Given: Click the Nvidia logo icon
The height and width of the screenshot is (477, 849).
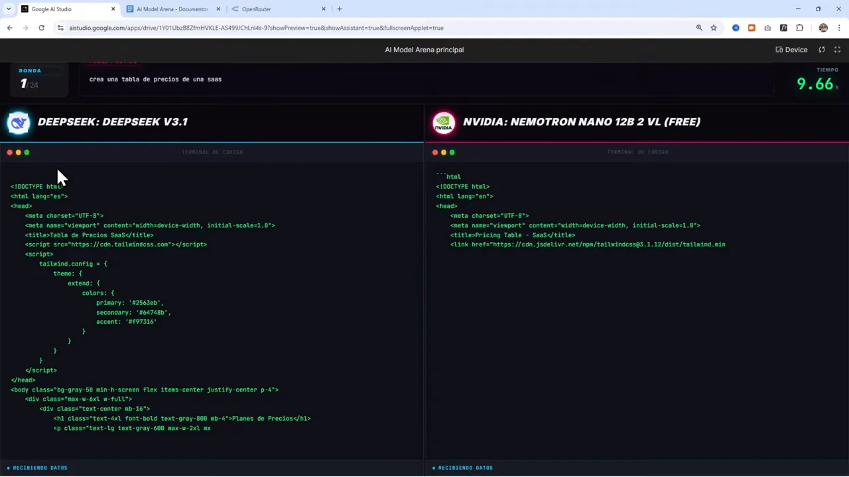Looking at the screenshot, I should pyautogui.click(x=443, y=122).
